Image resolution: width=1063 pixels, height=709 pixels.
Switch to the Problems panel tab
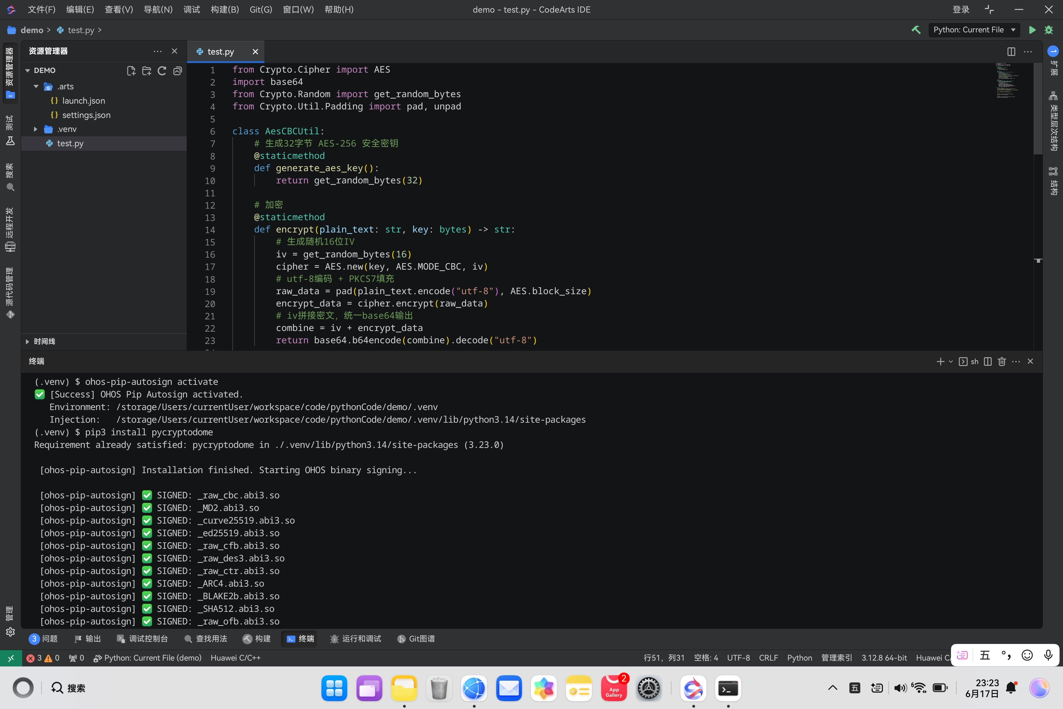coord(43,639)
